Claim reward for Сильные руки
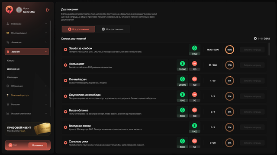This screenshot has height=155, width=277. [252, 143]
